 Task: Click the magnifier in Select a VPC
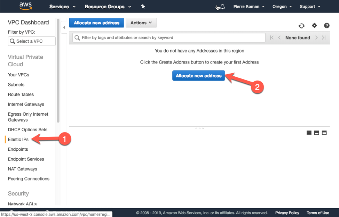(12, 41)
